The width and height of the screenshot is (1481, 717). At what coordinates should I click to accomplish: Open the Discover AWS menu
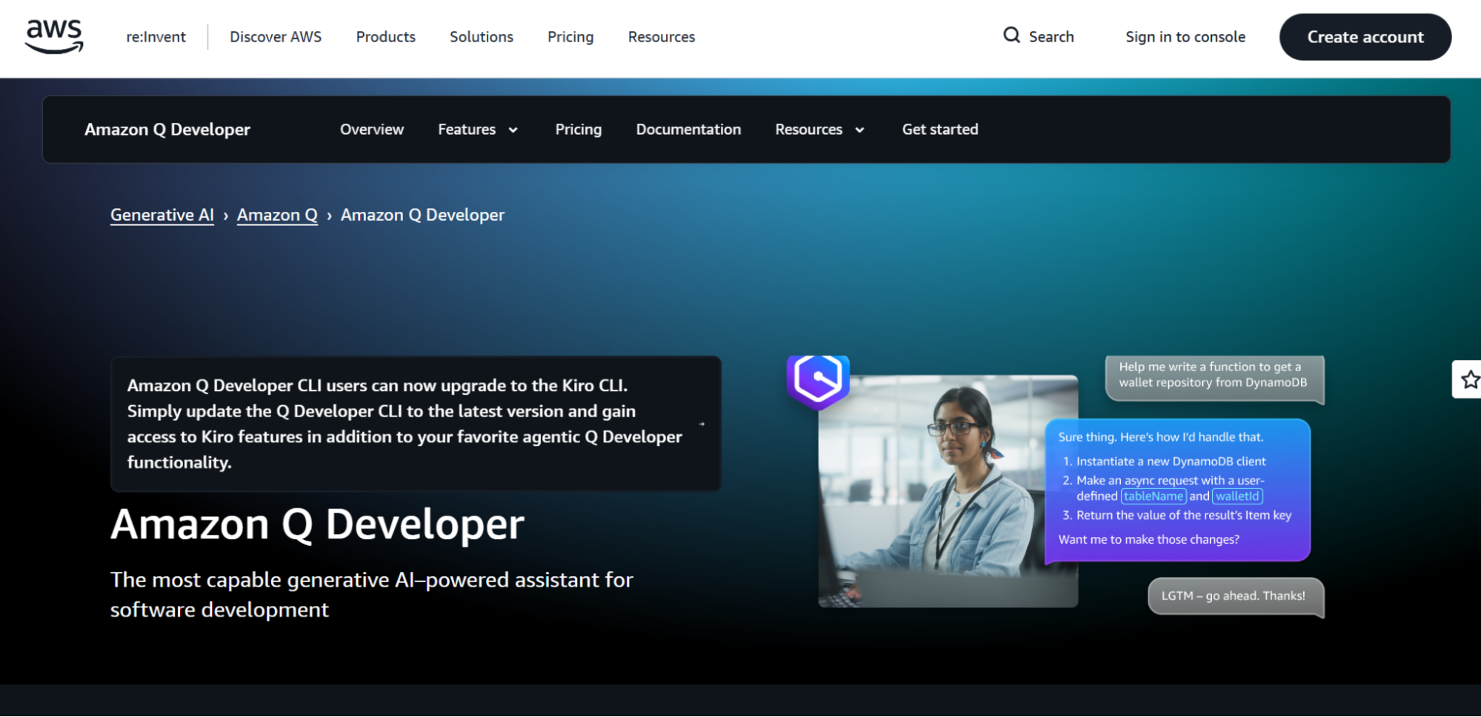[275, 36]
